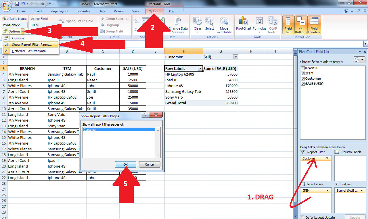Open the Sum of SALE field dropdown
368x219 pixels.
[362, 191]
